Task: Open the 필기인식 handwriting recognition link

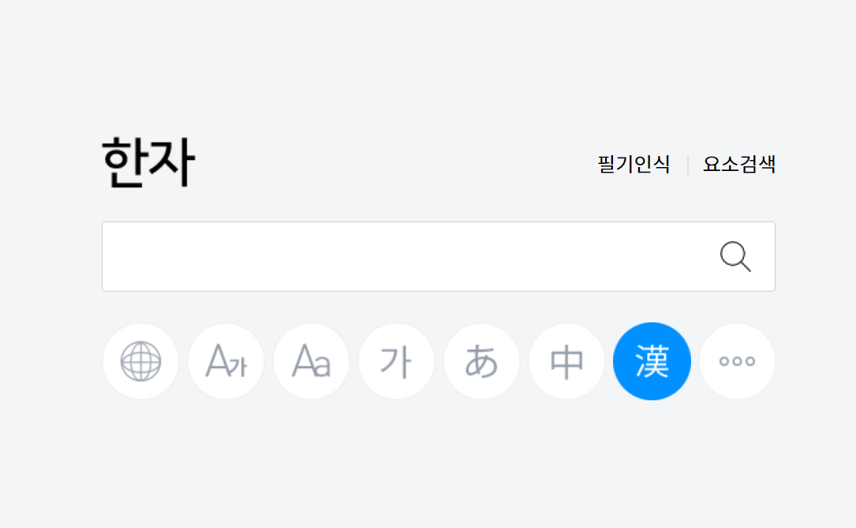Action: (x=634, y=165)
